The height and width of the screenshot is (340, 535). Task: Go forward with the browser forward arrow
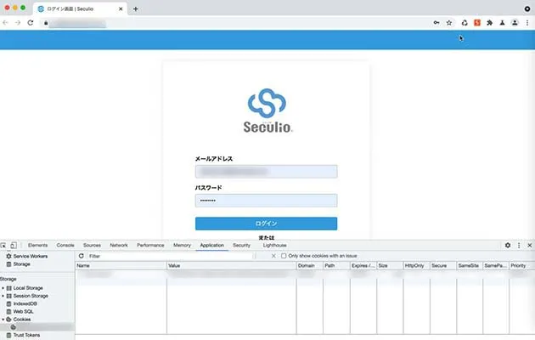pos(18,23)
